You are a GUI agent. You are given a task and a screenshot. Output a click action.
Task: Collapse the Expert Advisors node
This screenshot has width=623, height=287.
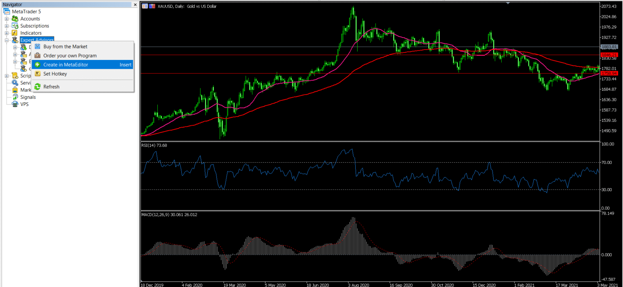pyautogui.click(x=6, y=40)
